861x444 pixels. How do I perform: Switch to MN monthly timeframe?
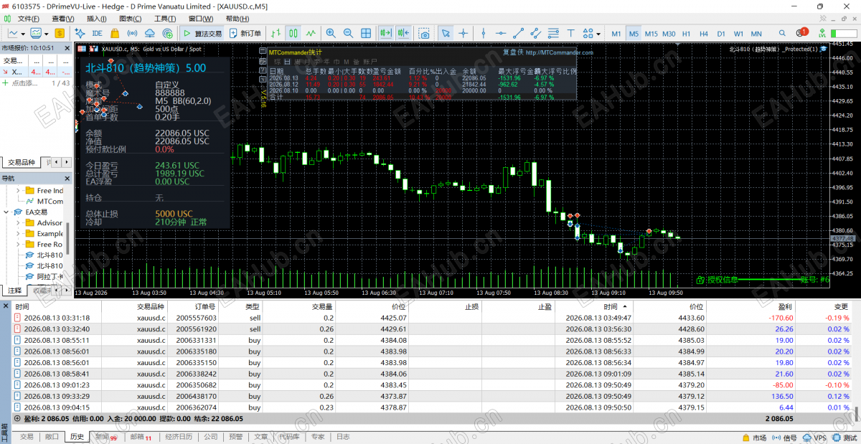756,34
